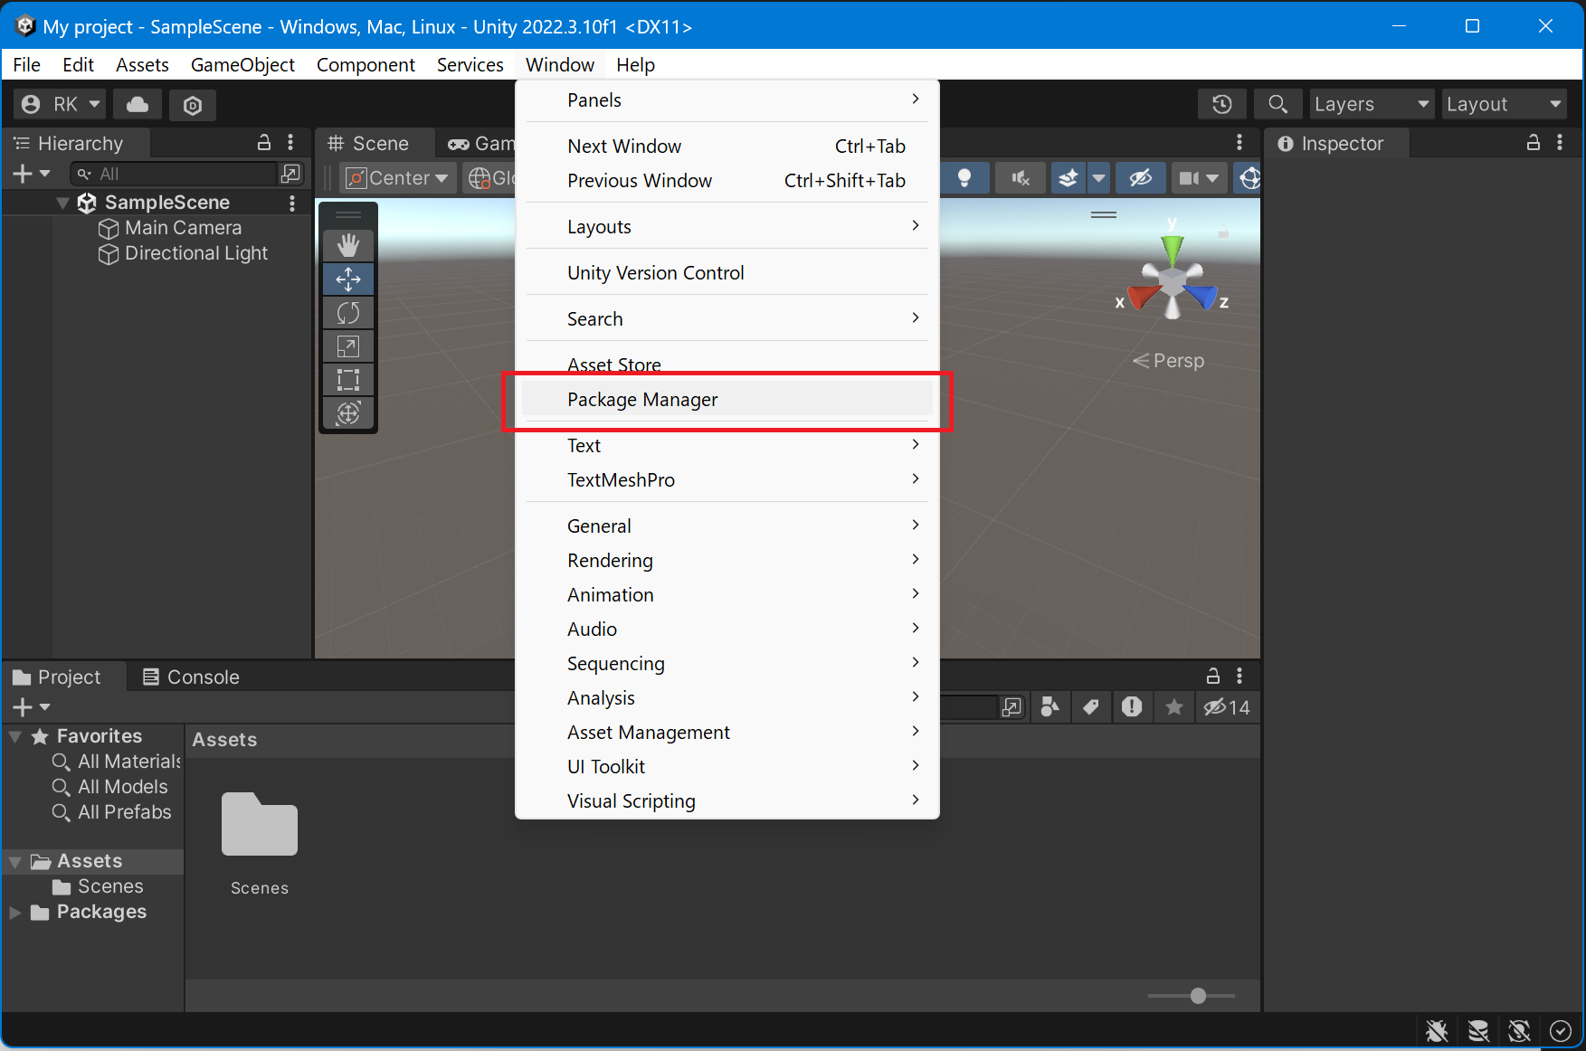Click the RK account button
This screenshot has height=1051, width=1586.
click(x=58, y=105)
